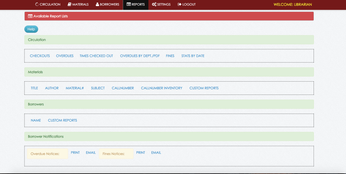Open the Subject materials report
This screenshot has height=174, width=346.
tap(98, 88)
